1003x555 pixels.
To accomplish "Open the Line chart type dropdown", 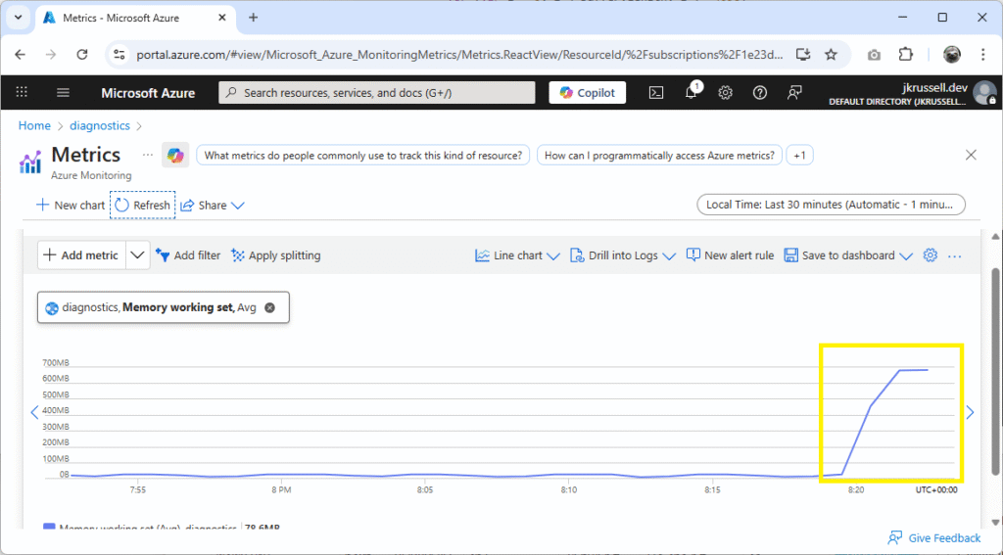I will [517, 255].
